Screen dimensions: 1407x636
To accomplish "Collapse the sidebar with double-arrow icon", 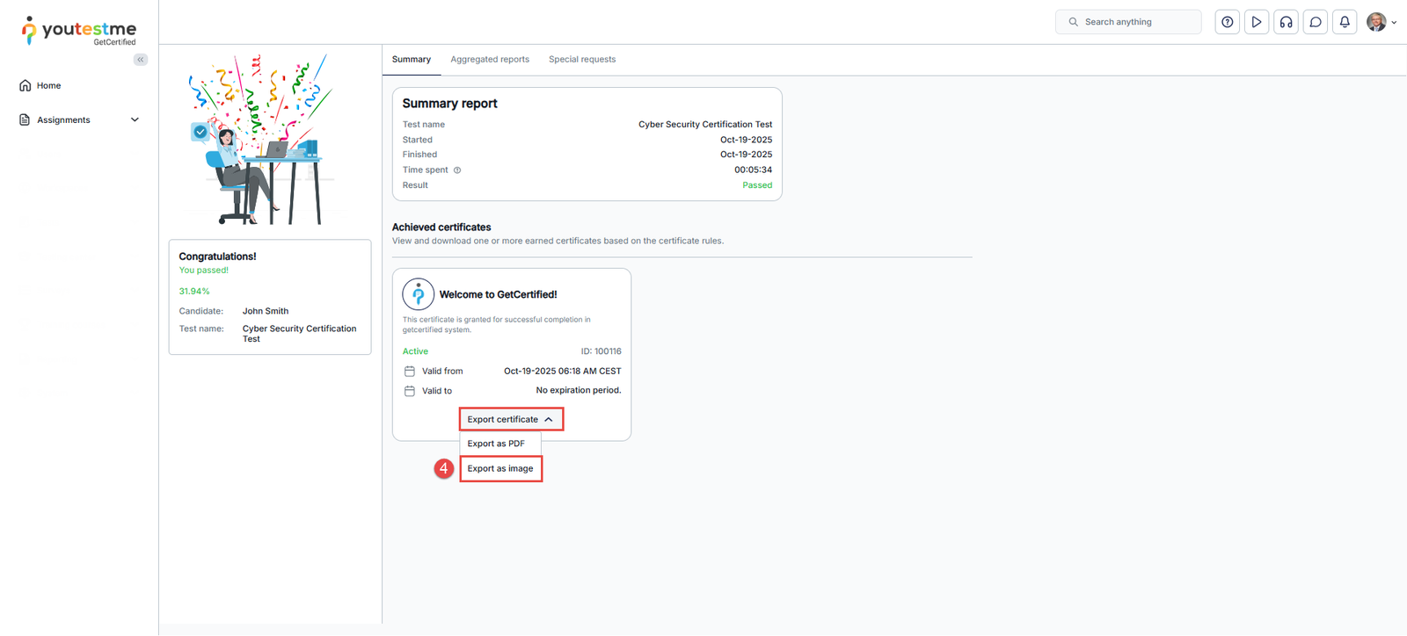I will [141, 60].
